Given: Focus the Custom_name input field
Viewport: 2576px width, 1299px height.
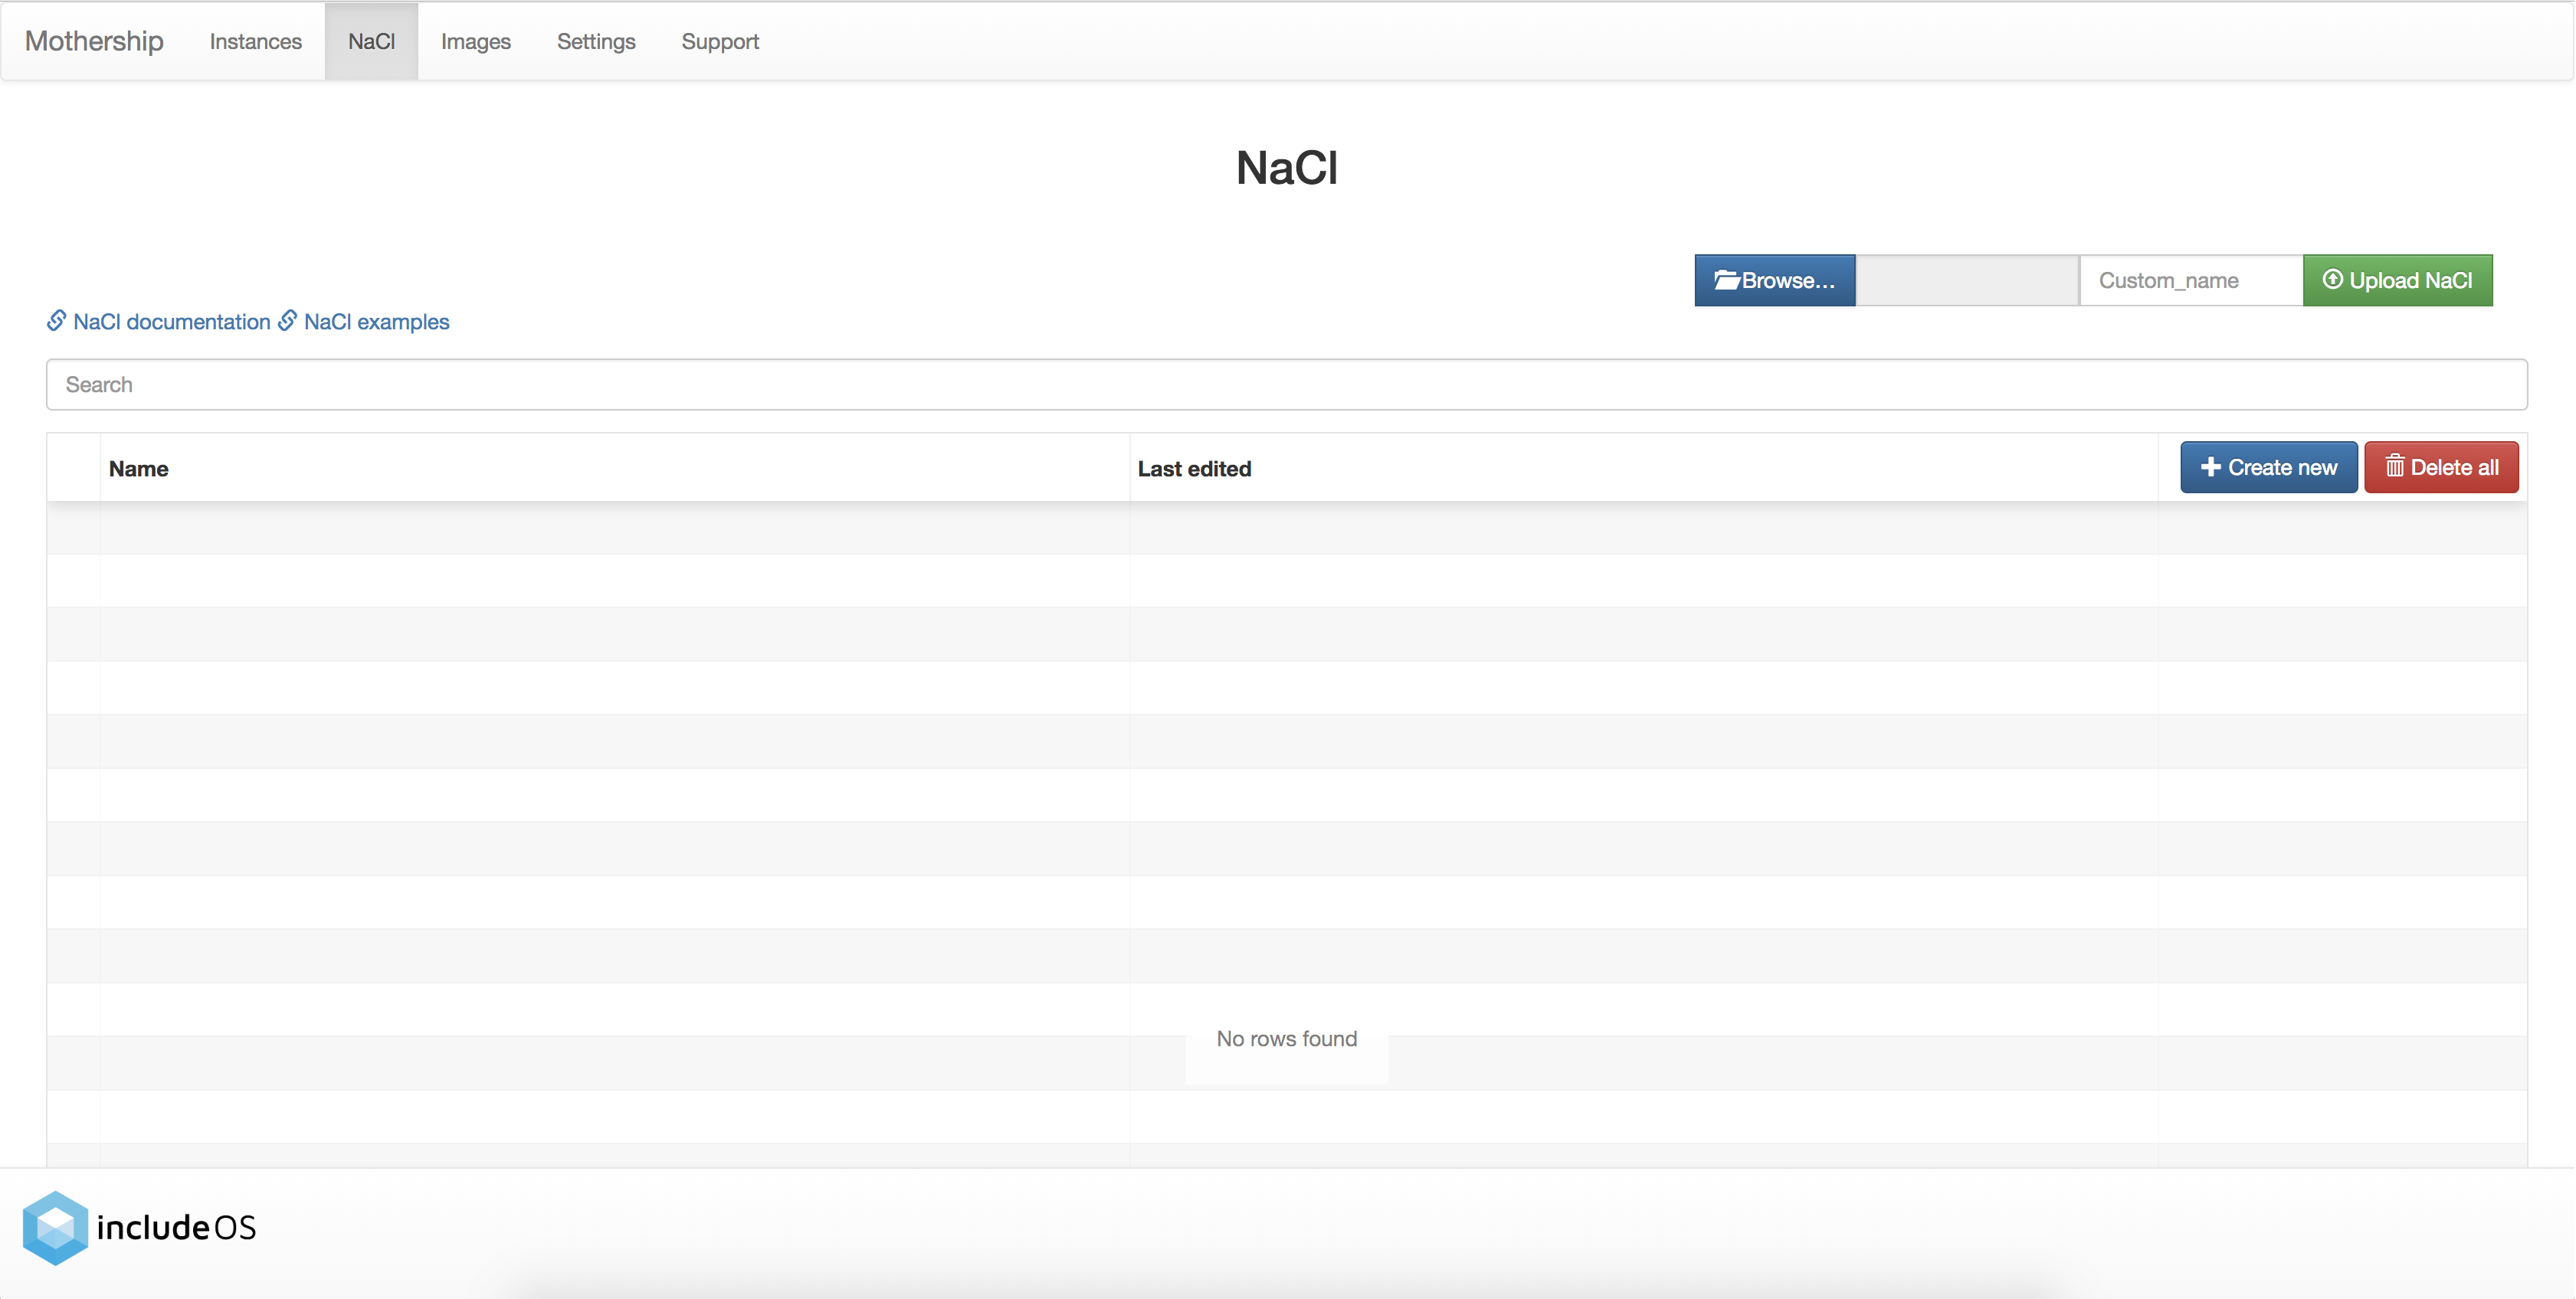Looking at the screenshot, I should click(2191, 280).
